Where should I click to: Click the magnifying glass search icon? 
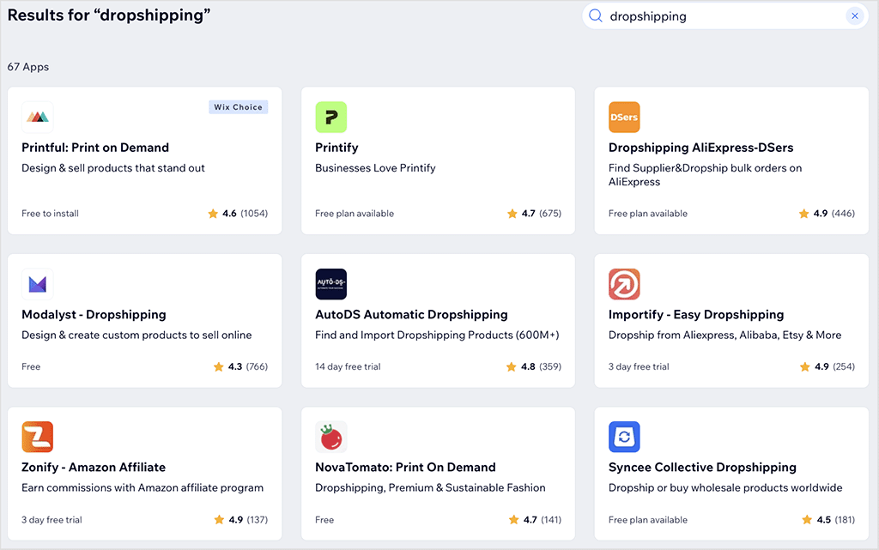point(596,15)
